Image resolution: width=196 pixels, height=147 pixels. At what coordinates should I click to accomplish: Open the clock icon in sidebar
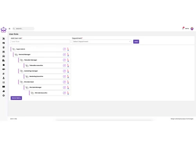tap(4, 96)
